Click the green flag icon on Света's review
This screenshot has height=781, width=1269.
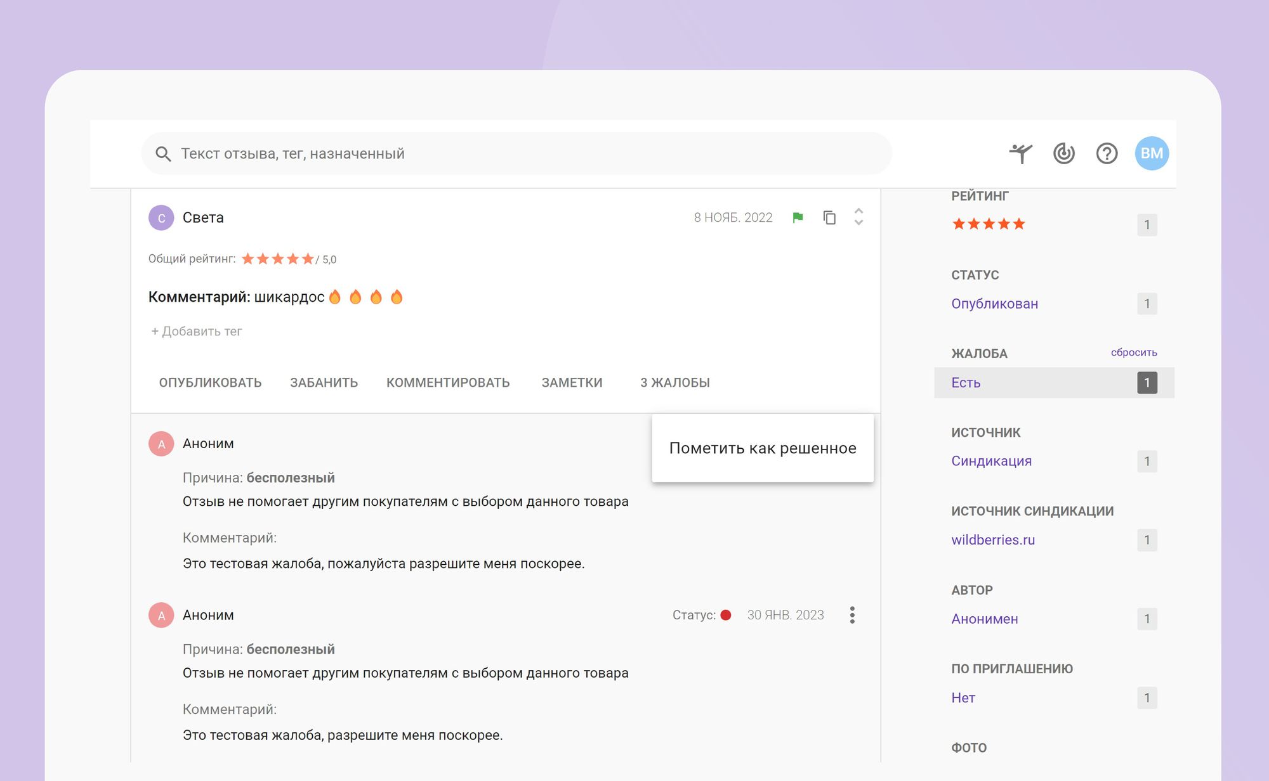point(798,217)
